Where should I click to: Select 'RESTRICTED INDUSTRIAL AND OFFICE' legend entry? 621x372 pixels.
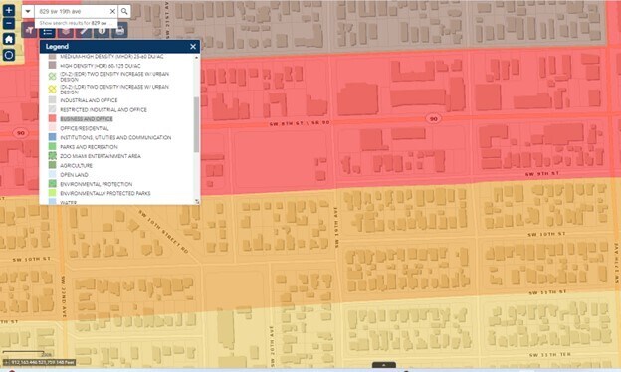pos(103,110)
